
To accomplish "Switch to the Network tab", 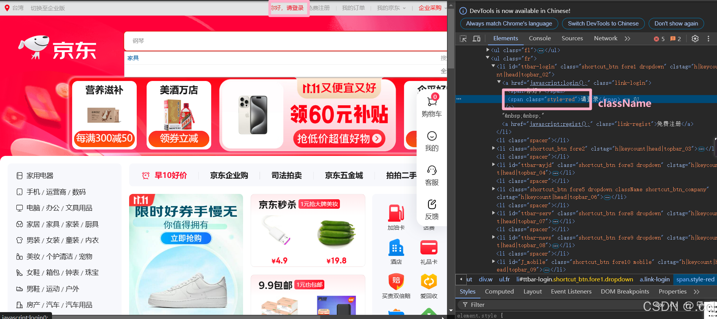I will (606, 38).
